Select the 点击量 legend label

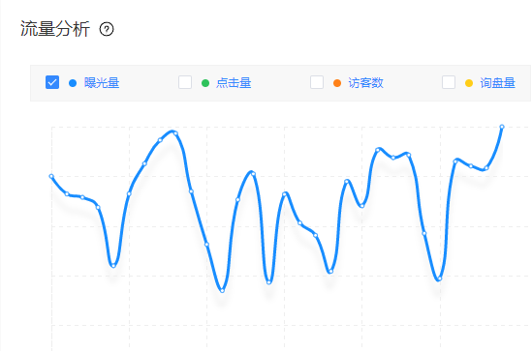234,83
